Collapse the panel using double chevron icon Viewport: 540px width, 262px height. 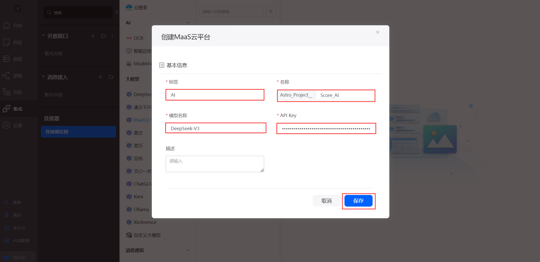point(117,12)
